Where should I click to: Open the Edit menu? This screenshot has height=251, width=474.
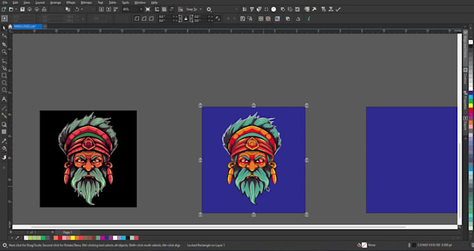(15, 2)
